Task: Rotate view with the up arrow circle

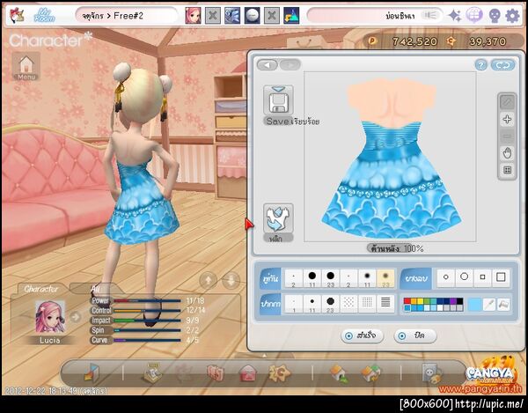Action: click(208, 280)
